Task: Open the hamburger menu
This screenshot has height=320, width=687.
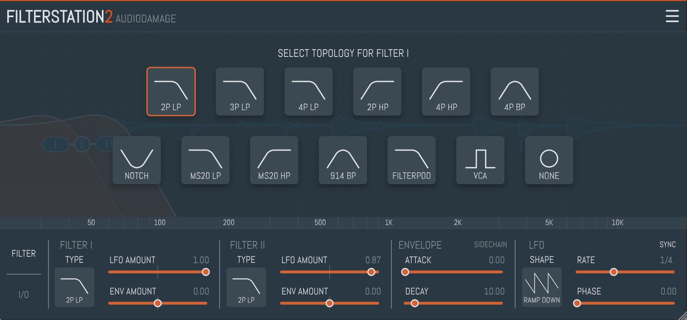Action: 672,16
